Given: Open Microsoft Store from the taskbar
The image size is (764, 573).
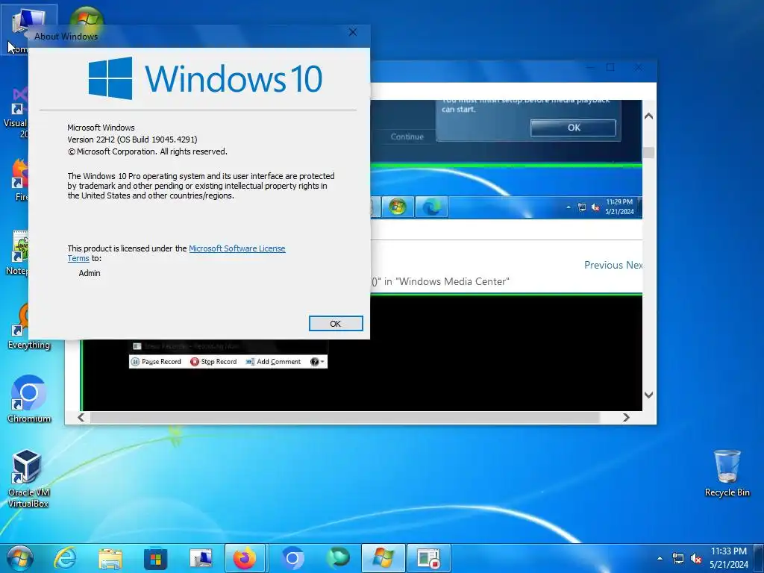Looking at the screenshot, I should pos(155,558).
